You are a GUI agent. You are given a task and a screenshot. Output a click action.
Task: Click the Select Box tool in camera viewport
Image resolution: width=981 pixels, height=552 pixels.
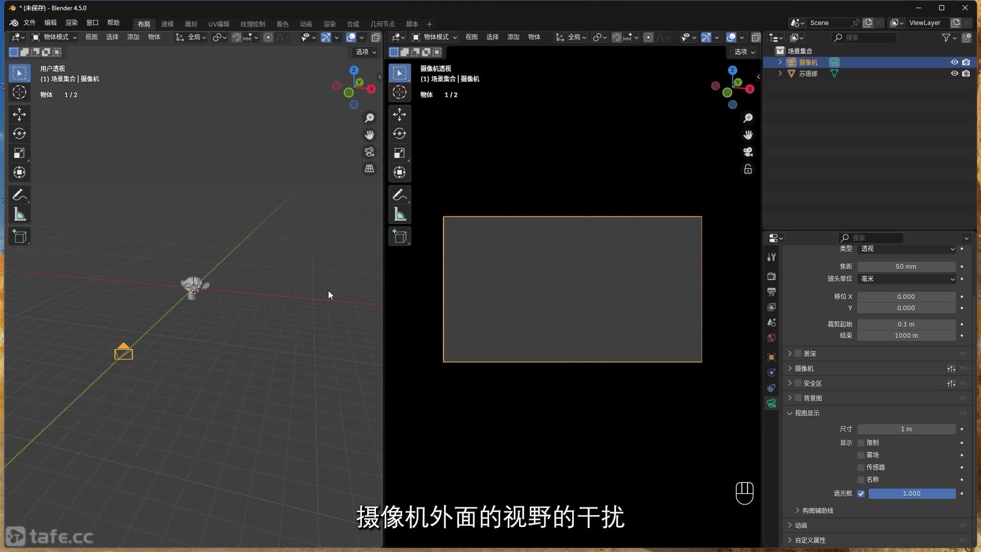pos(400,73)
